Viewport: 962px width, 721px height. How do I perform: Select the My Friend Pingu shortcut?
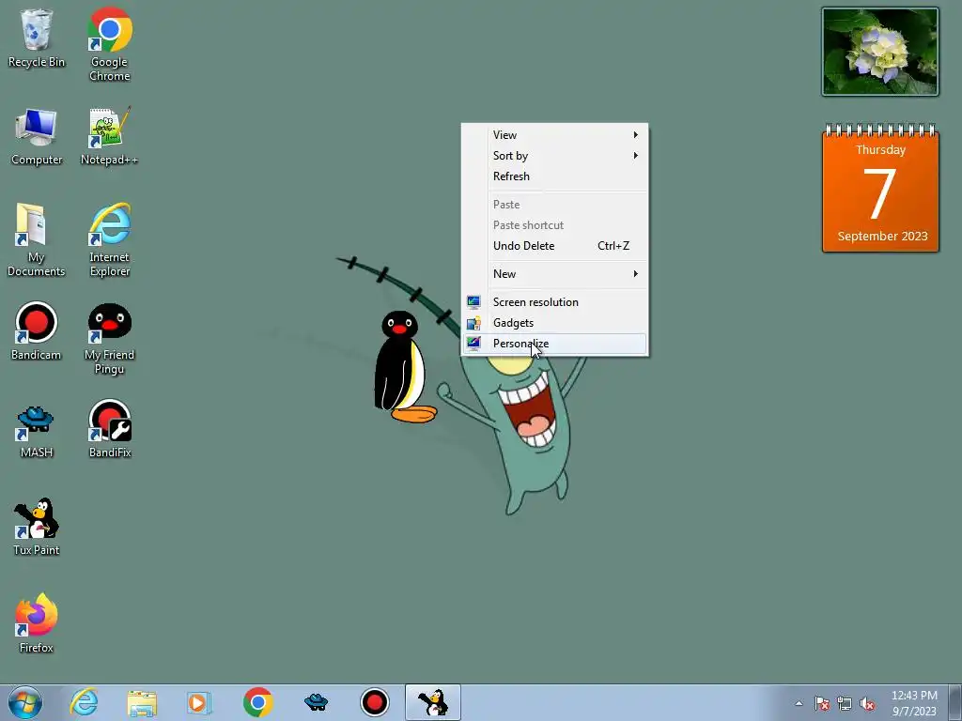pos(110,338)
